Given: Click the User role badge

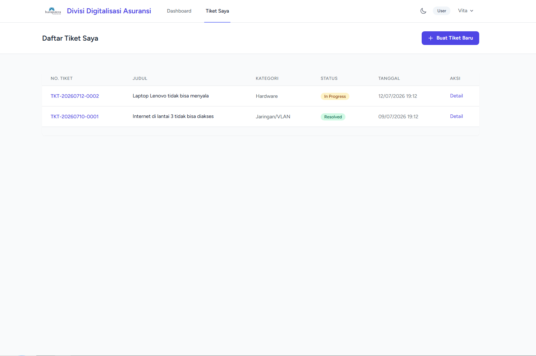Looking at the screenshot, I should (441, 11).
